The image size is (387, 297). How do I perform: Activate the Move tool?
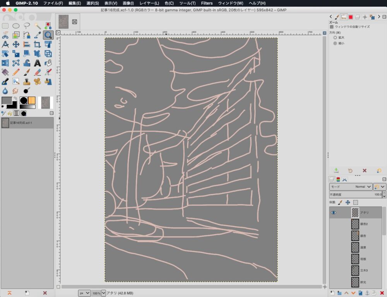[16, 44]
